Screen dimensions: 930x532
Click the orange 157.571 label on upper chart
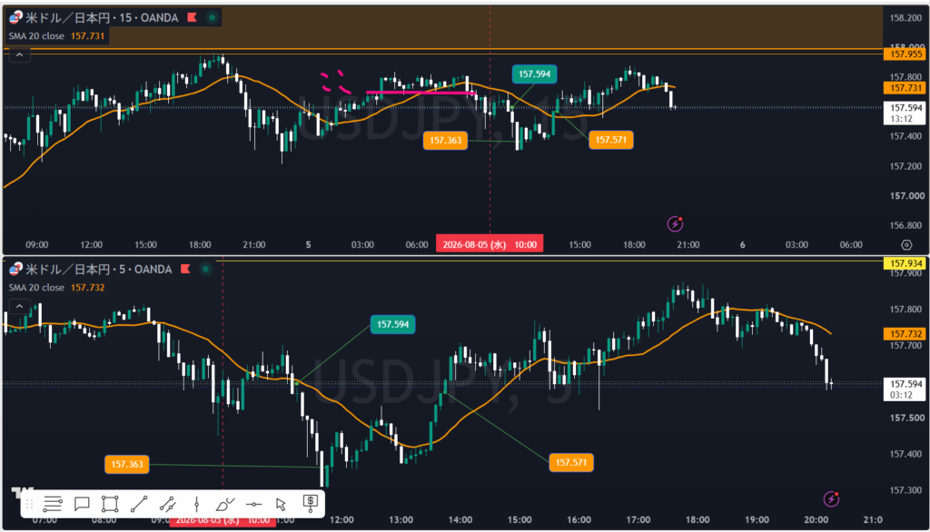click(611, 140)
